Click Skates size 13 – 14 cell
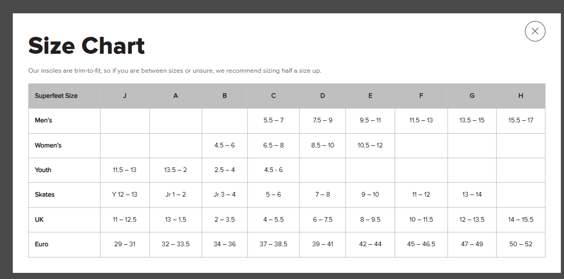The height and width of the screenshot is (279, 564). tap(472, 195)
